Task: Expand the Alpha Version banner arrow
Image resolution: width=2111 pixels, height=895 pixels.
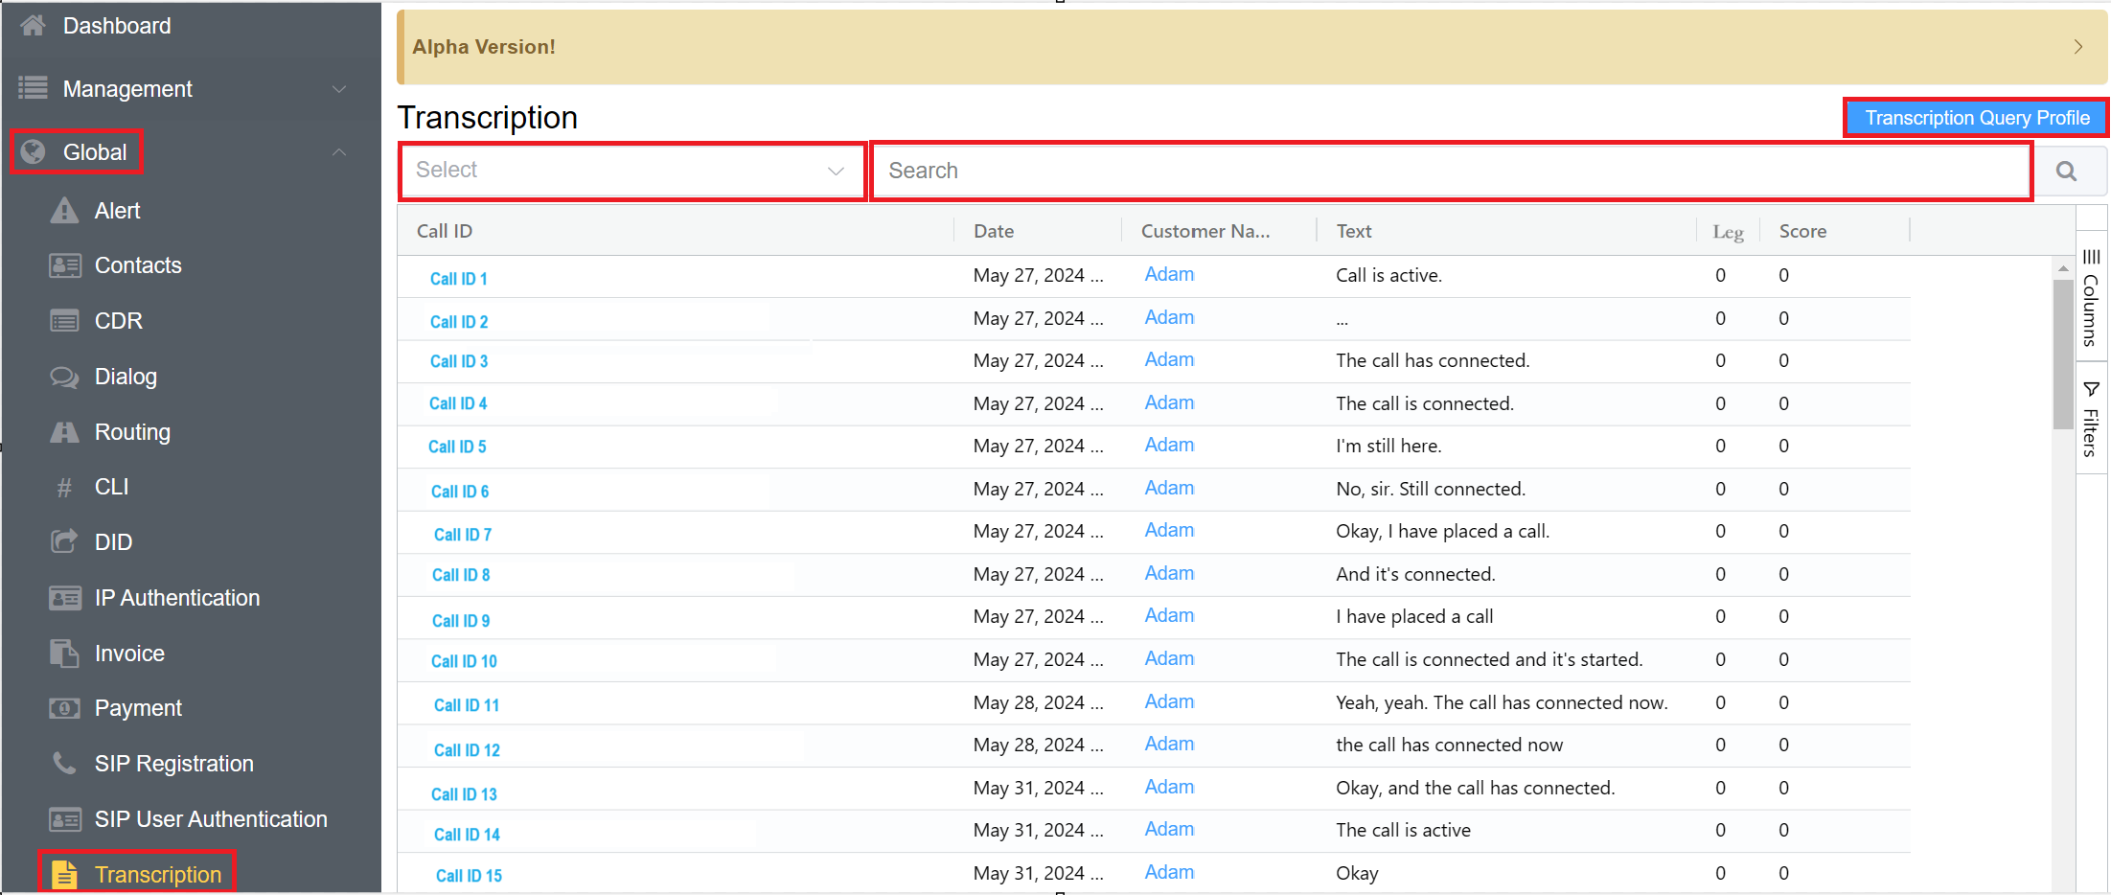Action: pos(2077,47)
